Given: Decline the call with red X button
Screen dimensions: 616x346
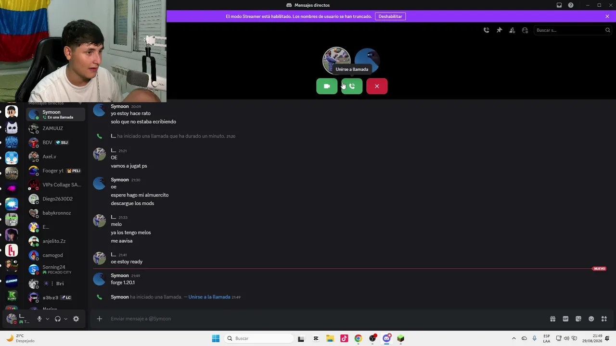Looking at the screenshot, I should click(377, 86).
